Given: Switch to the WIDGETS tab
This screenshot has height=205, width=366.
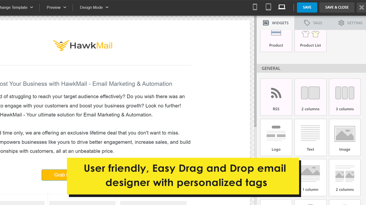Looking at the screenshot, I should click(x=276, y=23).
